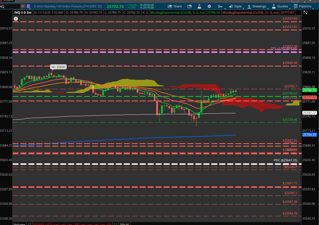This screenshot has width=319, height=225.
Task: Click the red MovAvgExponential (CLOSE, 21, 0, no) label
Action: coord(251,13)
